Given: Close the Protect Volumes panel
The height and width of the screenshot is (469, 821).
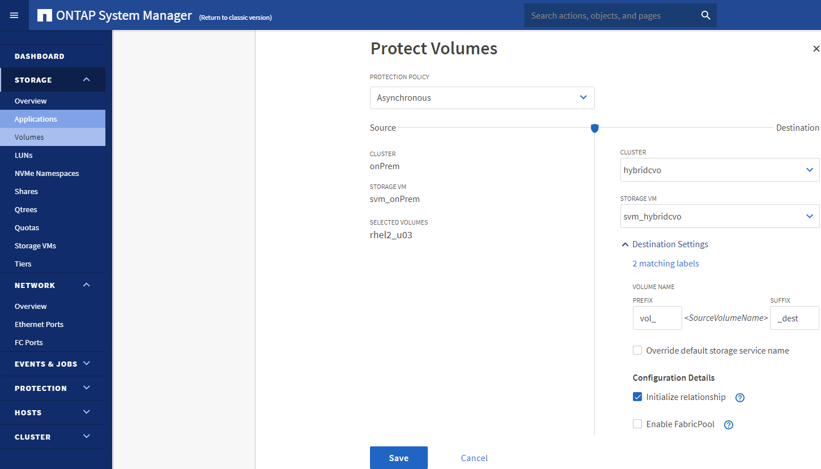Looking at the screenshot, I should tap(816, 49).
